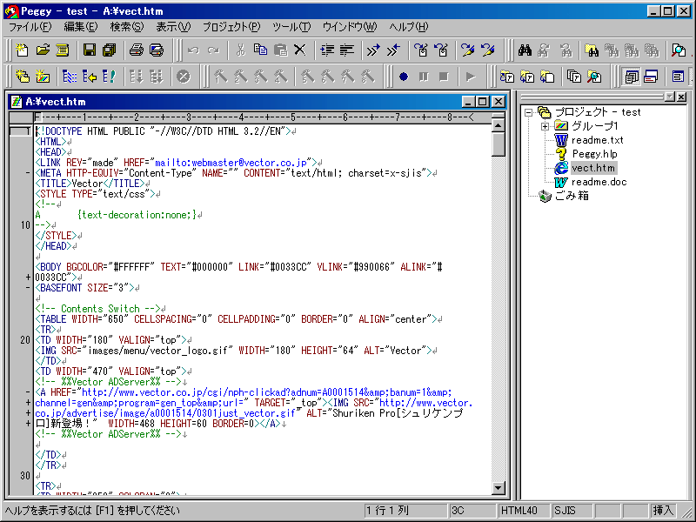Click the <TITLE>Vector</TITLE> line in the editor

tap(92, 184)
